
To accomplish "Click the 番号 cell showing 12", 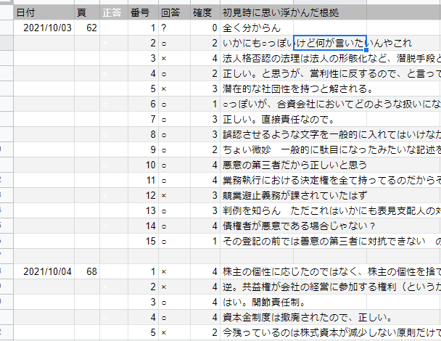I will (143, 195).
